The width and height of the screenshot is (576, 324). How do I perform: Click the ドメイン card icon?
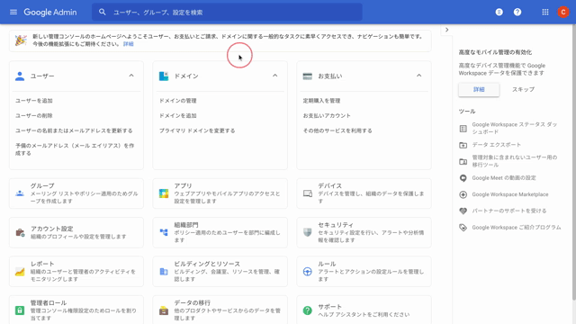(164, 76)
